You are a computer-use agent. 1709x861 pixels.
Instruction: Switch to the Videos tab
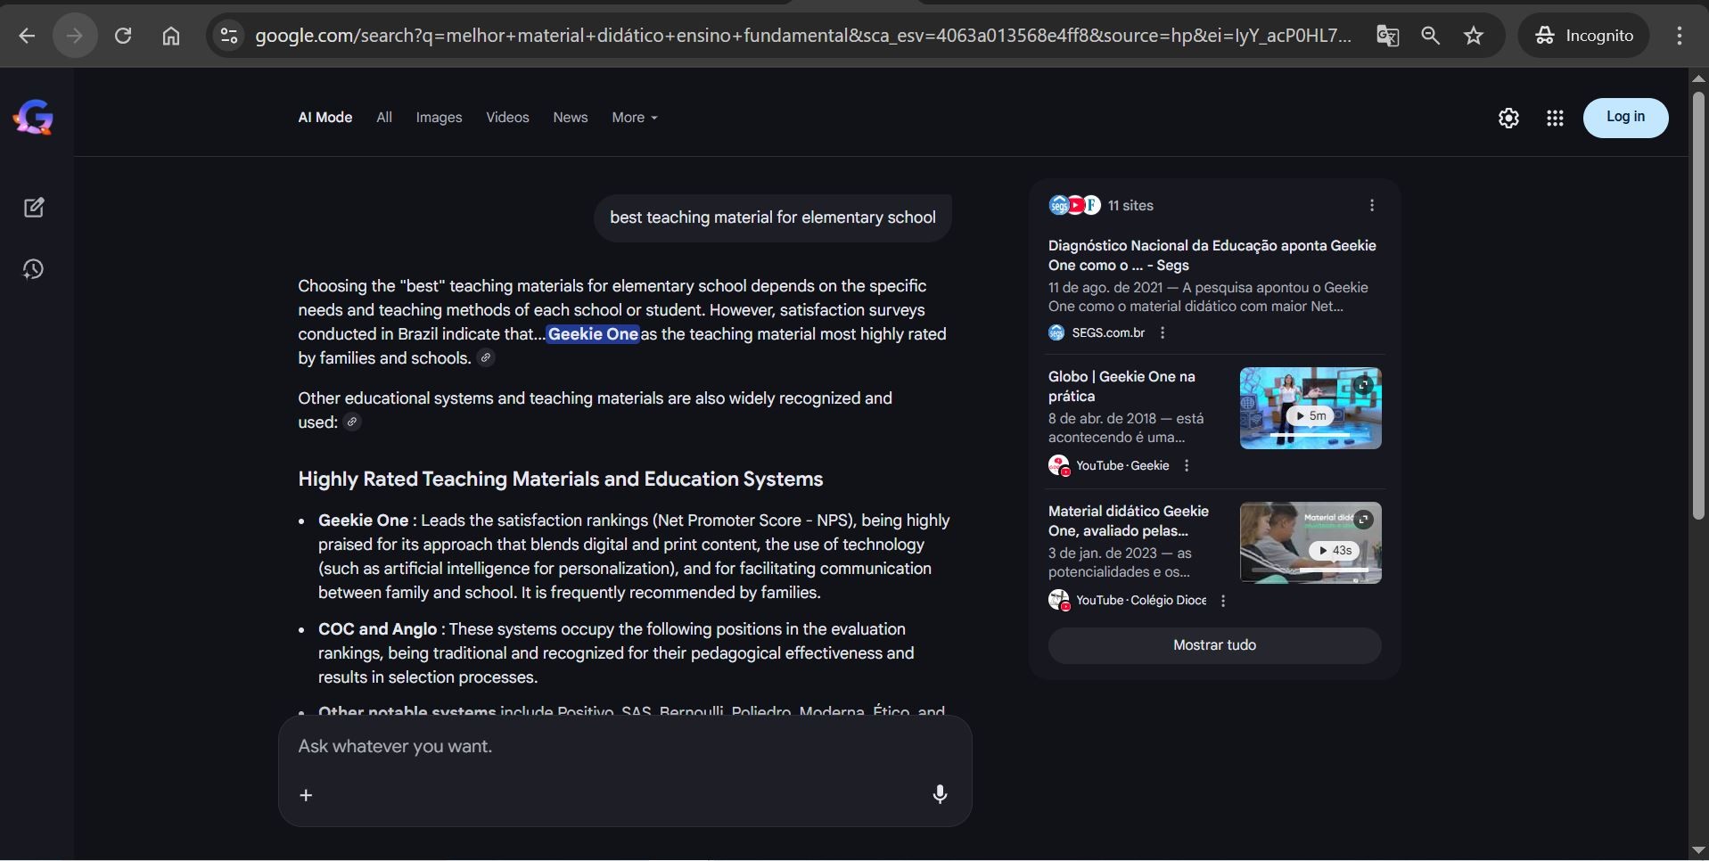(507, 118)
